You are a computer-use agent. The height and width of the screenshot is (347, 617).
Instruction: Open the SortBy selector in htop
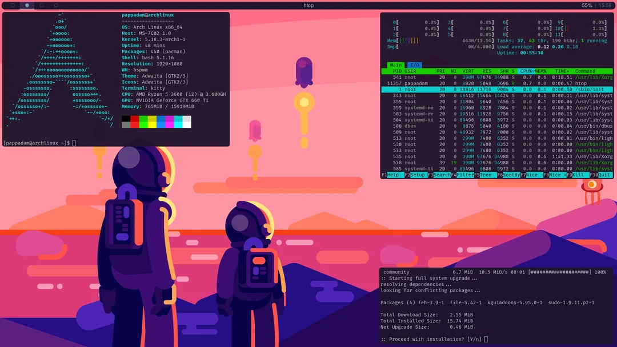[x=509, y=175]
